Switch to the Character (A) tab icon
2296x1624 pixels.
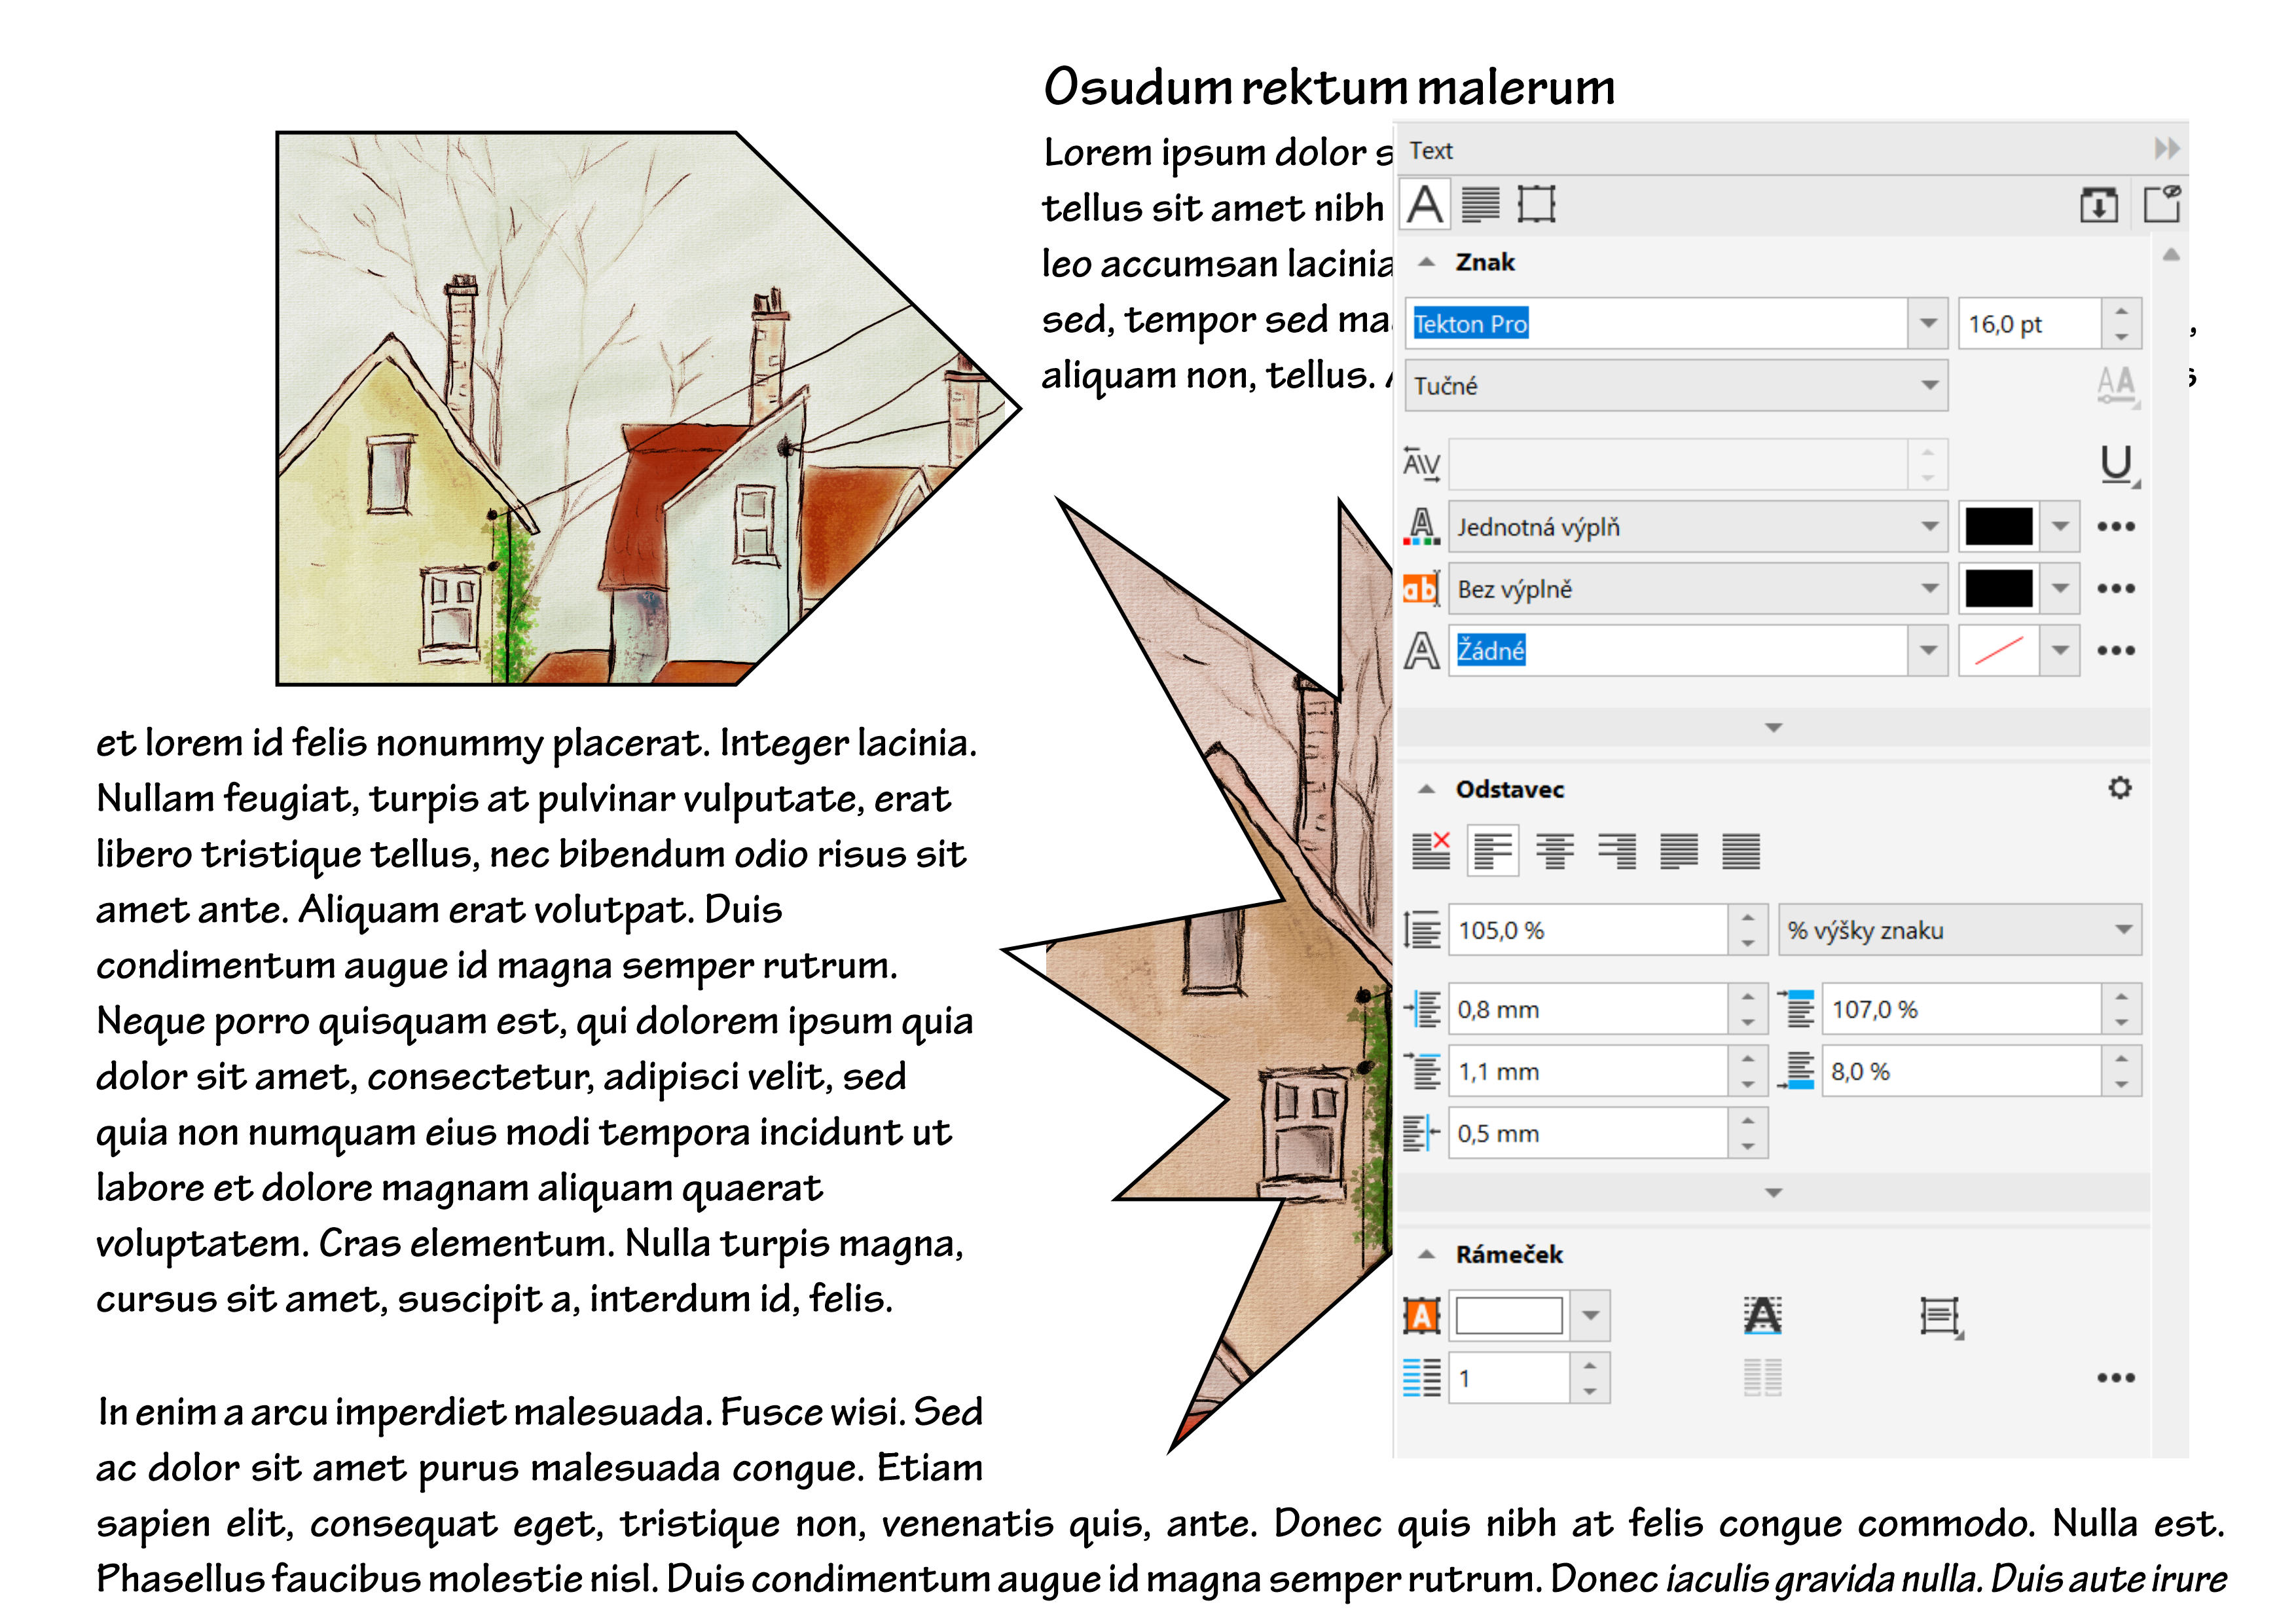click(1424, 205)
